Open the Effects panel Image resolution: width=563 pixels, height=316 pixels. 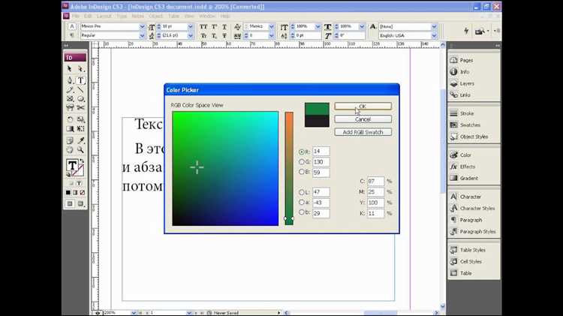(x=468, y=167)
